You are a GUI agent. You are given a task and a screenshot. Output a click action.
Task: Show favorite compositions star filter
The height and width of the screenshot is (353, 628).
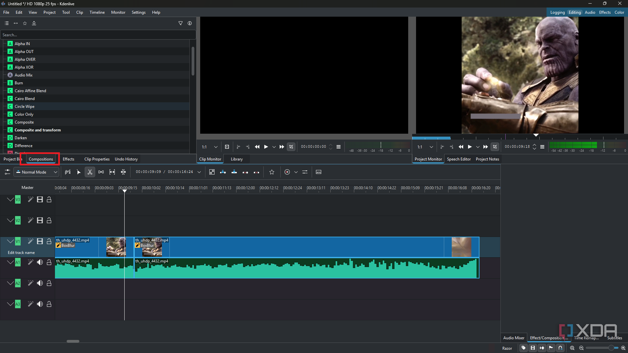tap(25, 23)
